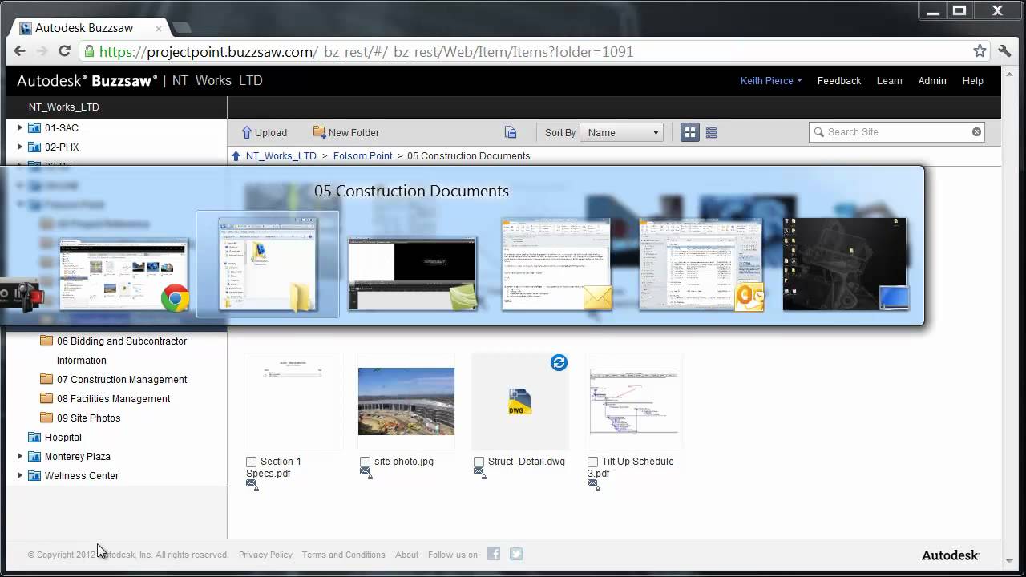The image size is (1026, 577).
Task: Switch to thumbnail grid view
Action: coord(690,132)
